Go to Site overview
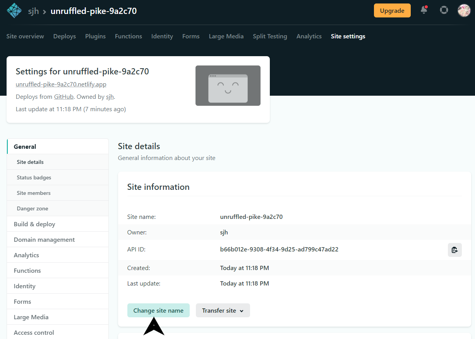 25,36
